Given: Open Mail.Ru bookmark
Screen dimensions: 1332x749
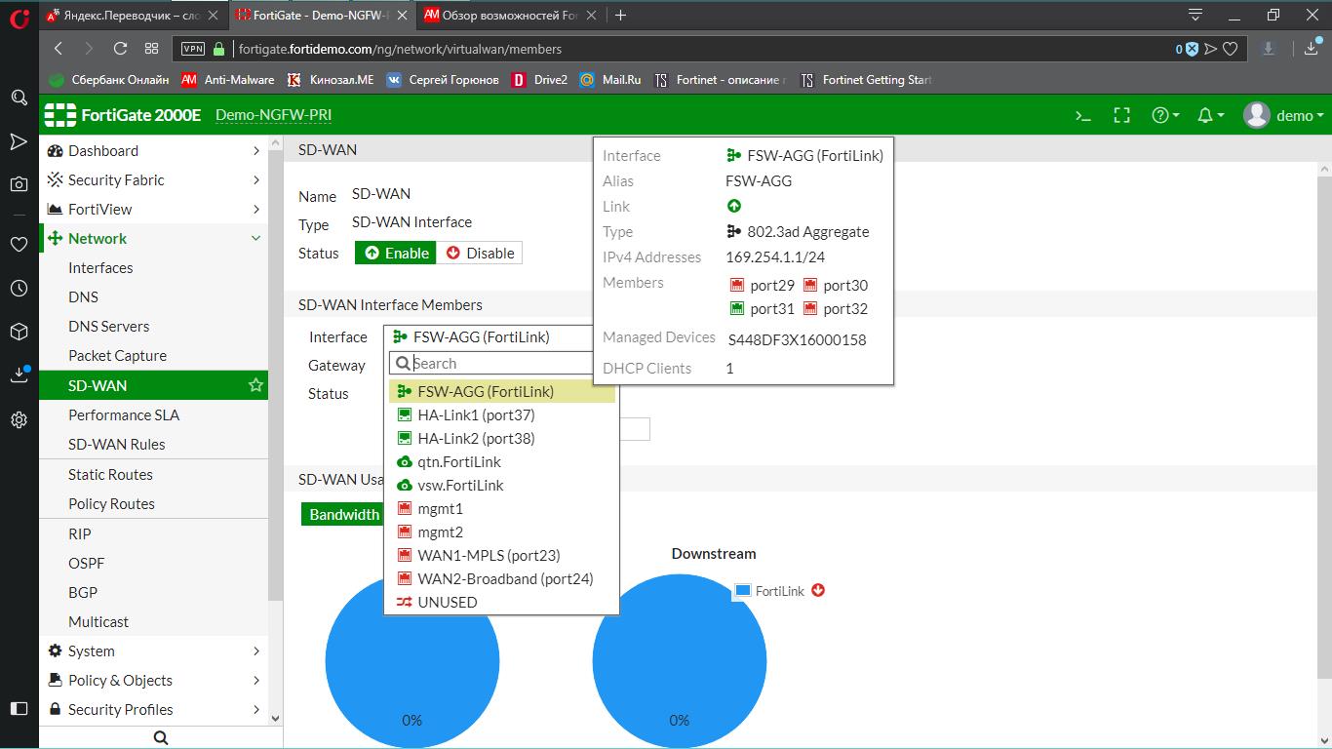Looking at the screenshot, I should [610, 80].
